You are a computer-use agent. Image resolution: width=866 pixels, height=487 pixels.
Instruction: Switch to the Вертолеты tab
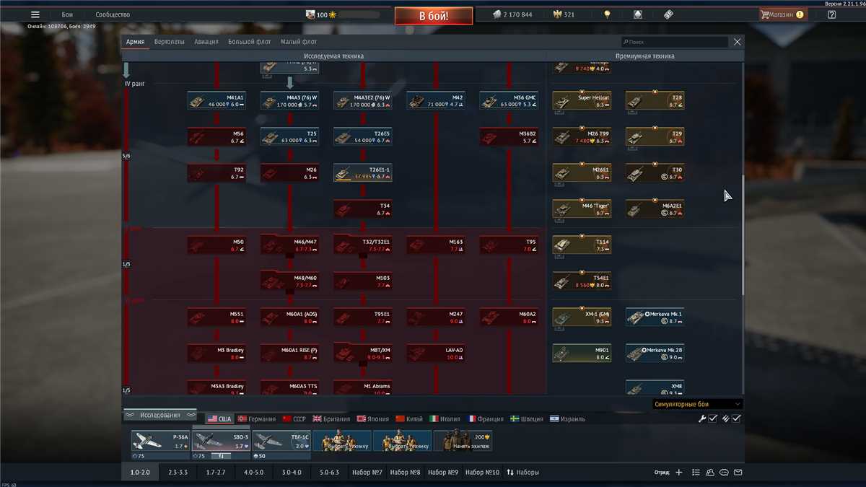170,42
